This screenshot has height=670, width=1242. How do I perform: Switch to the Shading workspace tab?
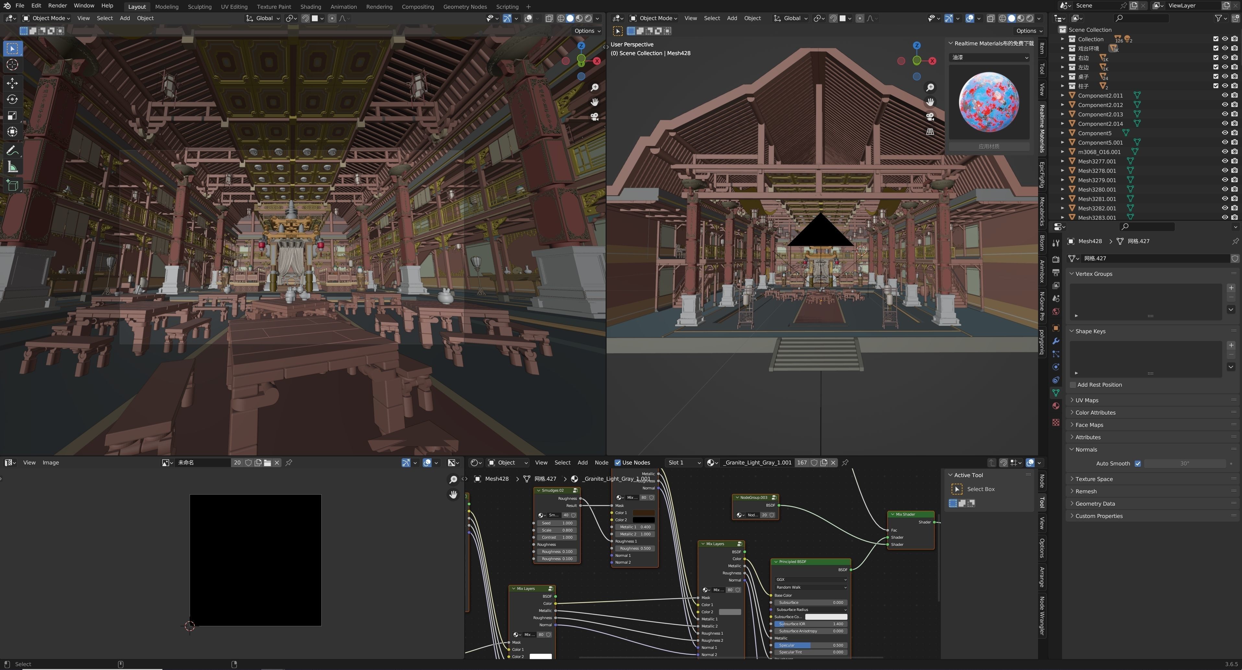tap(311, 7)
